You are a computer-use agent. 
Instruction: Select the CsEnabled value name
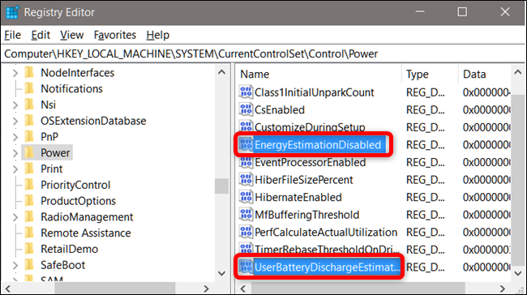(x=280, y=110)
